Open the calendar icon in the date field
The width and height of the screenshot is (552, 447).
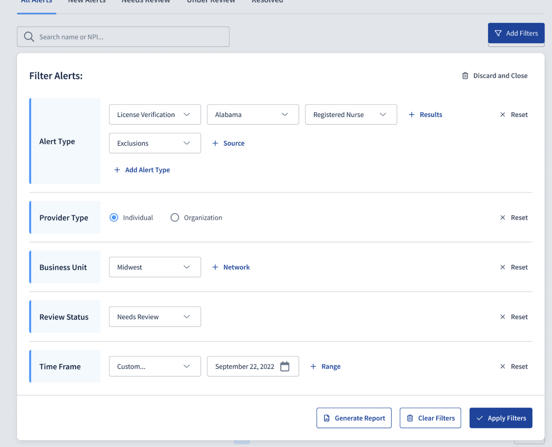285,366
